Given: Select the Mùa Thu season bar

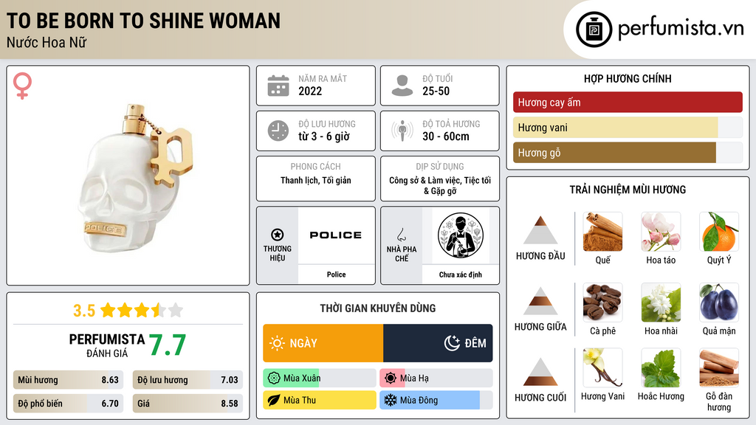Looking at the screenshot, I should point(319,400).
